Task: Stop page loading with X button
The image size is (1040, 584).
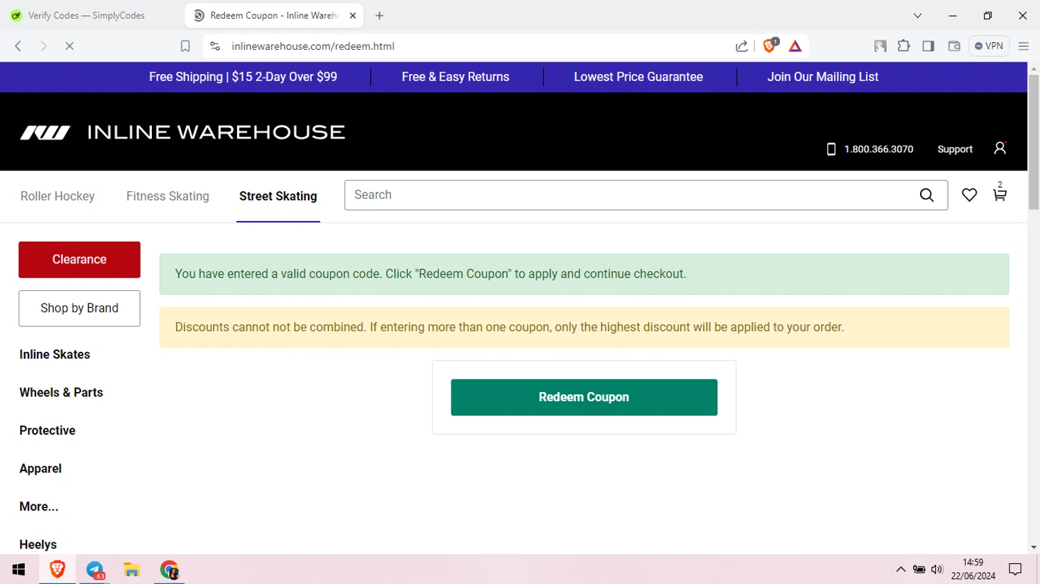Action: tap(69, 46)
